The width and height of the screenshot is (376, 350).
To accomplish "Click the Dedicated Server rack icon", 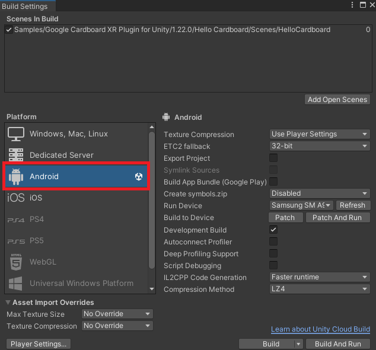I will (16, 155).
